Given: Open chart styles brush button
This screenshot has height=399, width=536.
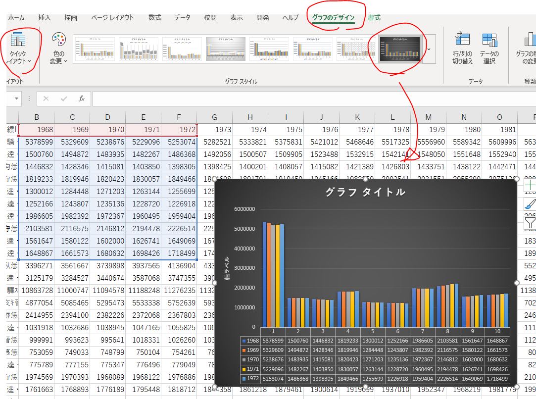Looking at the screenshot, I should click(529, 204).
